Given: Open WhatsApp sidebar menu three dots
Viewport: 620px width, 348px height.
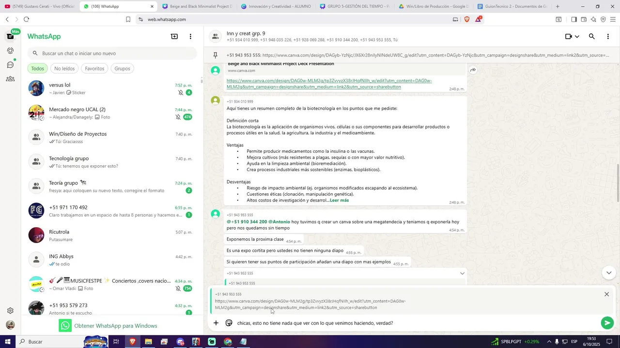Looking at the screenshot, I should pos(190,36).
